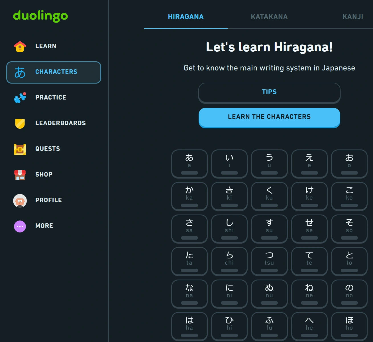This screenshot has height=342, width=373.
Task: Select the た (ta) character card
Action: 189,261
